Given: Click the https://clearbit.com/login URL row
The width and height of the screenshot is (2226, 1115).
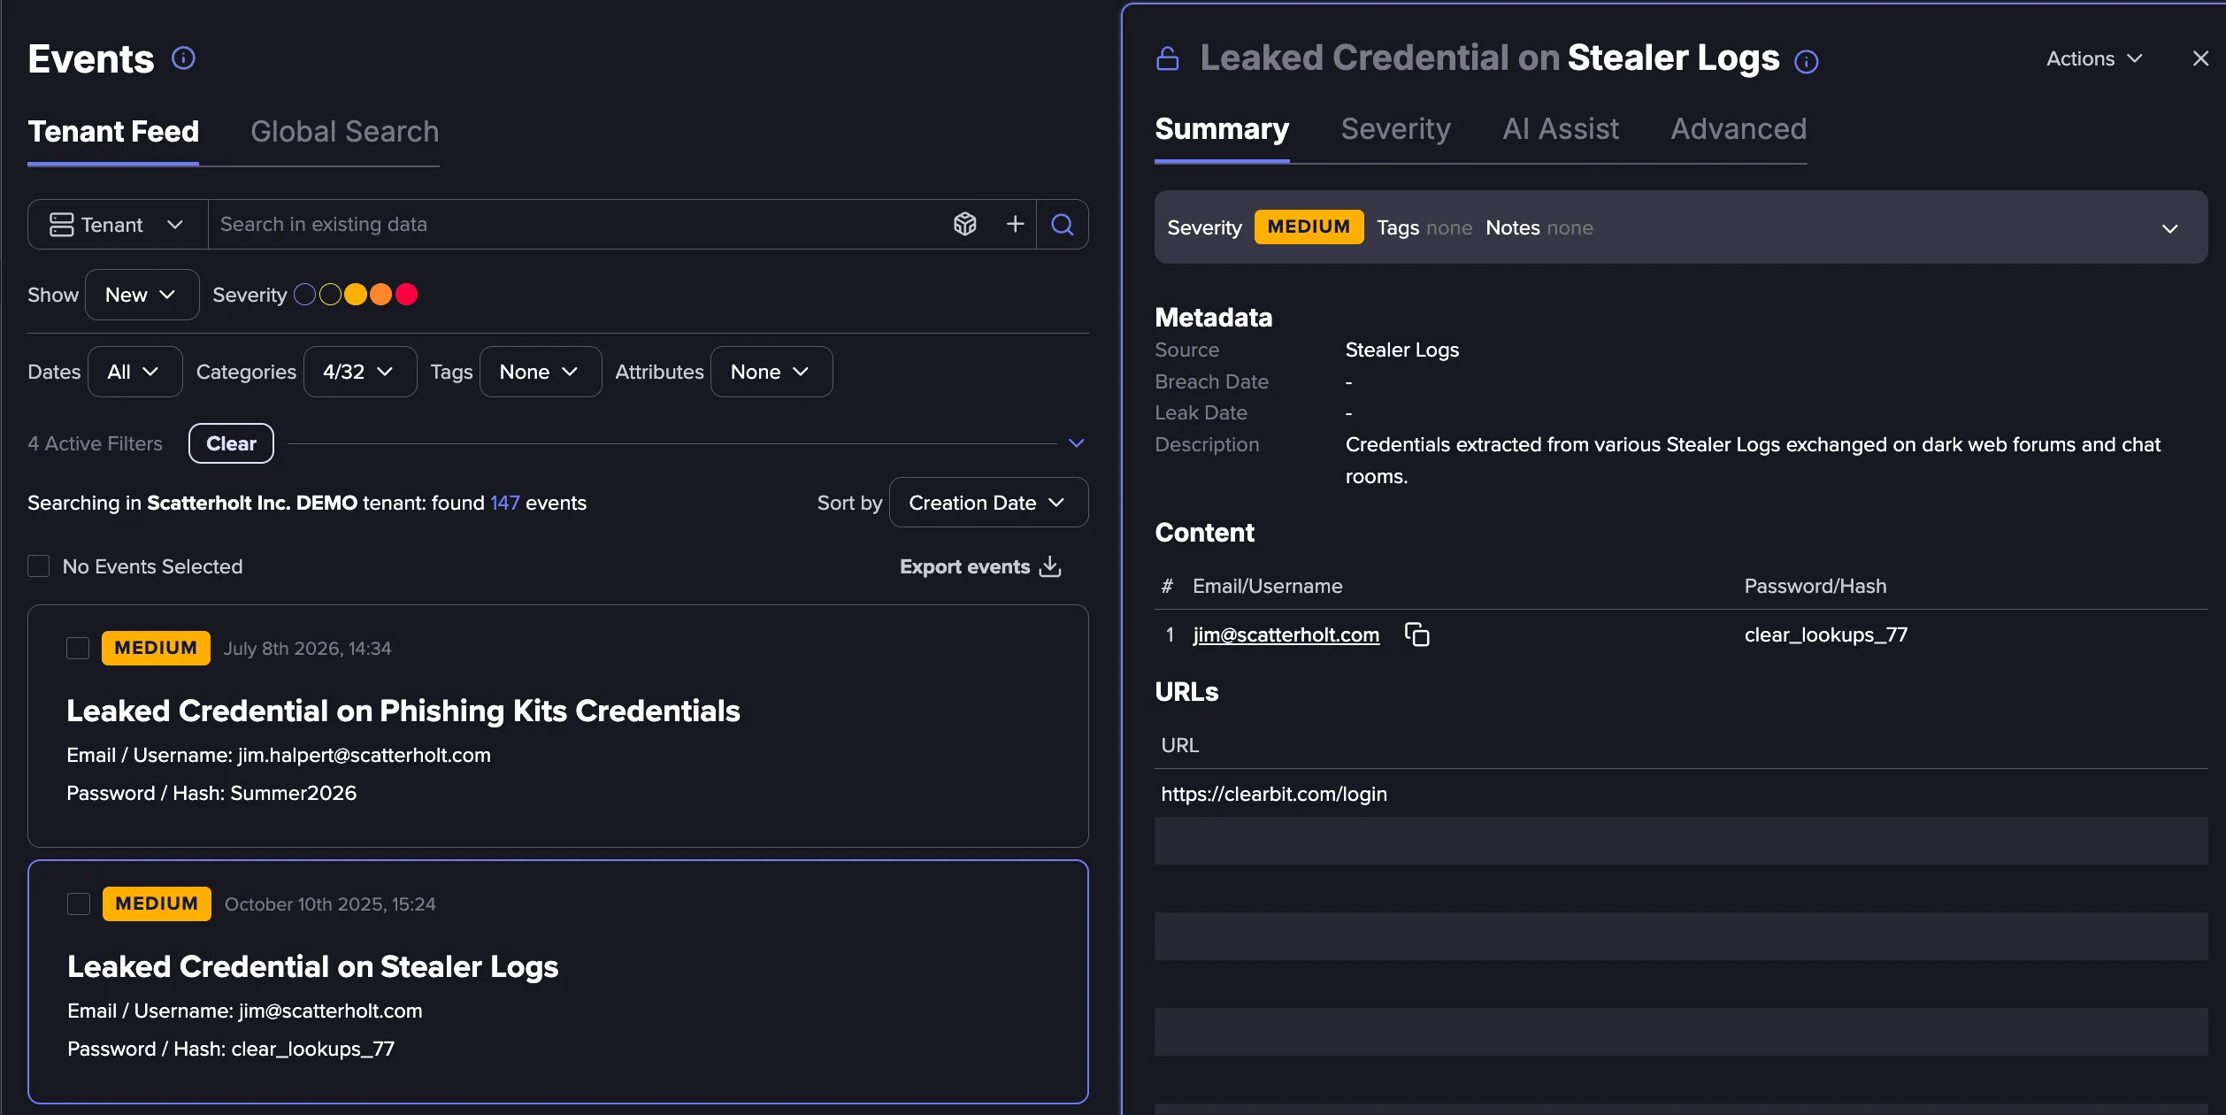Looking at the screenshot, I should [x=1681, y=794].
